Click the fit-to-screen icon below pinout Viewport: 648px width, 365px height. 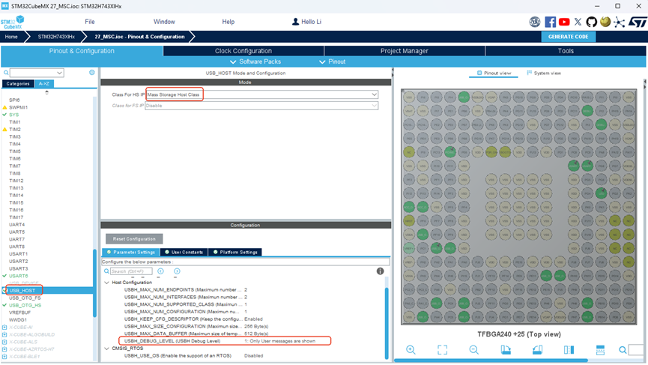pyautogui.click(x=442, y=350)
